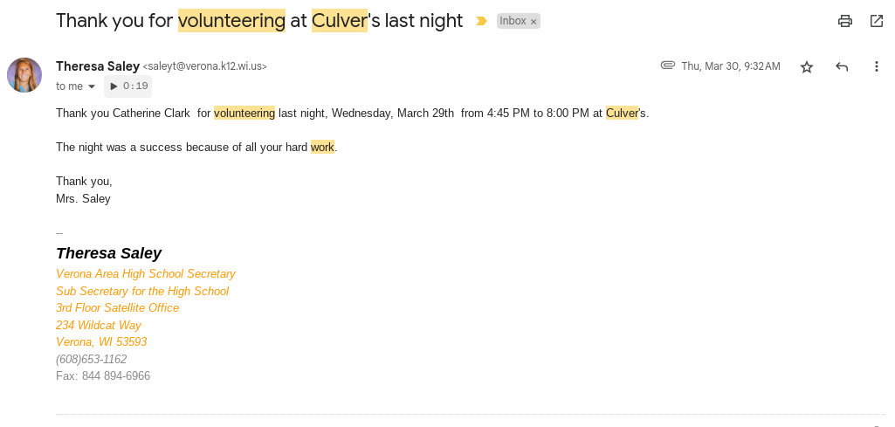This screenshot has height=427, width=895.
Task: Click the Inbox label chip
Action: click(x=513, y=21)
